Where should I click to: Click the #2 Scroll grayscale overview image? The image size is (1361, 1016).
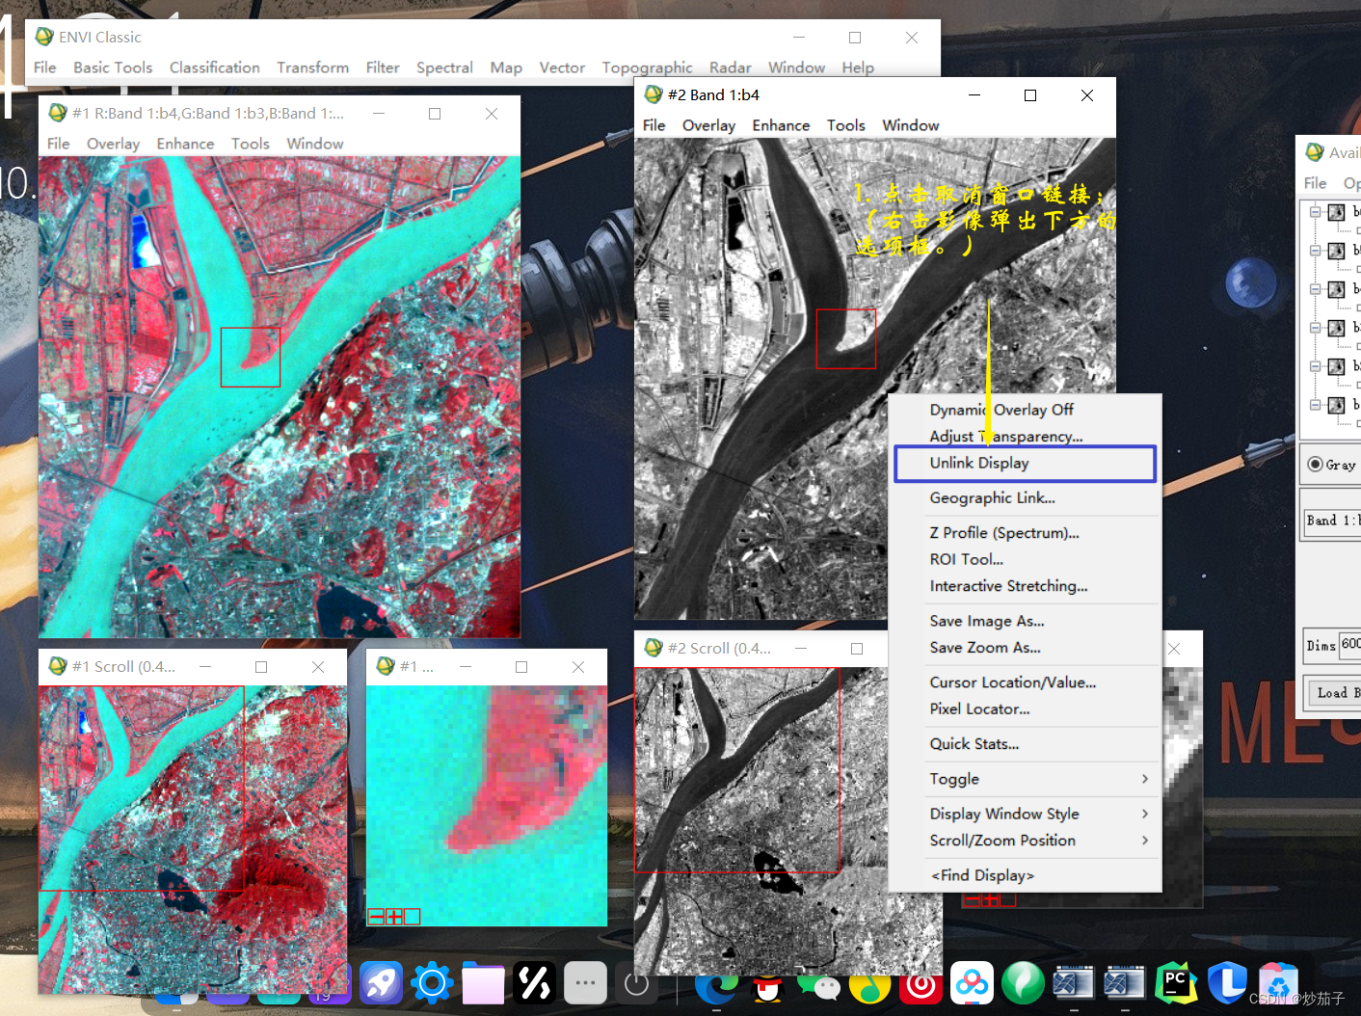(x=760, y=821)
